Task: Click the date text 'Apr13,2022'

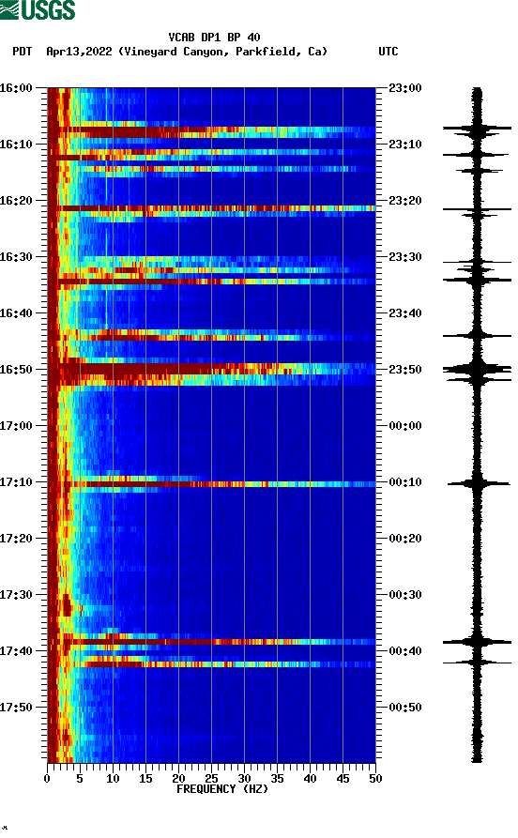Action: 79,52
